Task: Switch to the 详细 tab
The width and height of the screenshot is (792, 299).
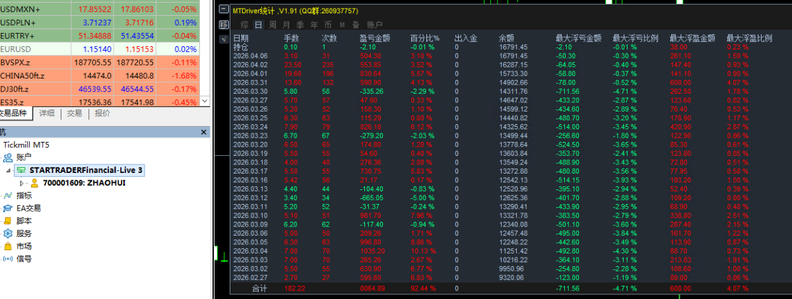Action: (x=46, y=114)
